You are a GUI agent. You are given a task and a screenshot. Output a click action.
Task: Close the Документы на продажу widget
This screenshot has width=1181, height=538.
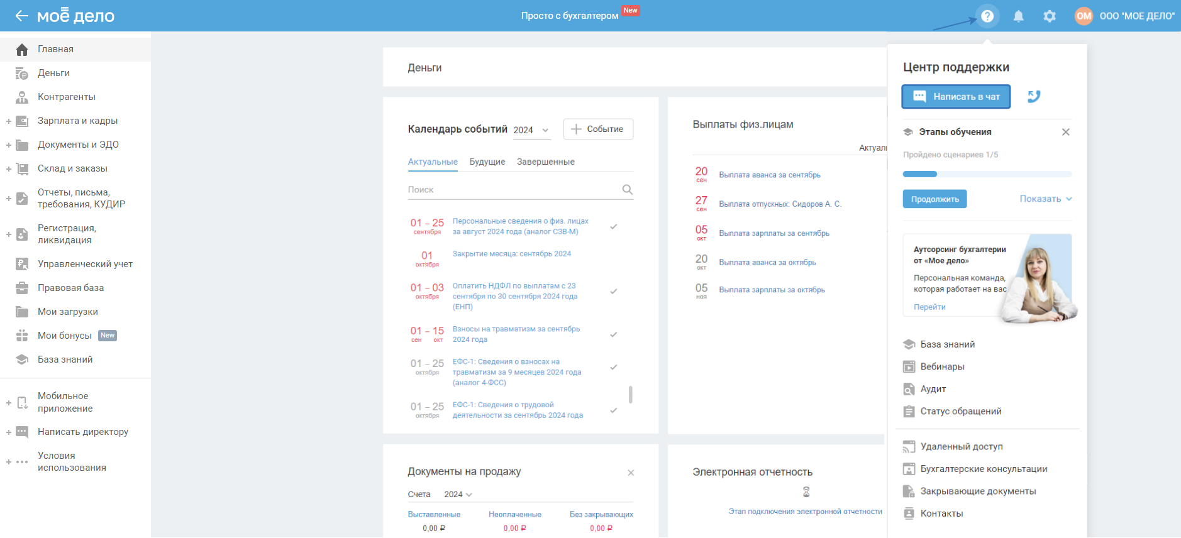click(631, 473)
